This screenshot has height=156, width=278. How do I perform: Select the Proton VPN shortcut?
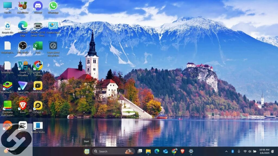(23, 87)
